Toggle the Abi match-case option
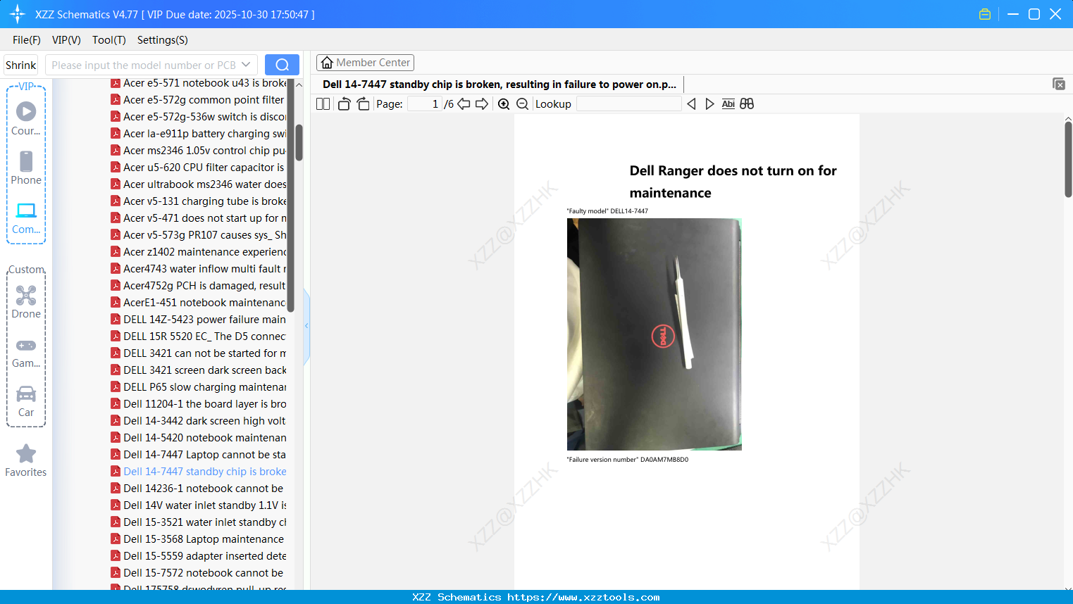Image resolution: width=1073 pixels, height=604 pixels. click(x=728, y=104)
